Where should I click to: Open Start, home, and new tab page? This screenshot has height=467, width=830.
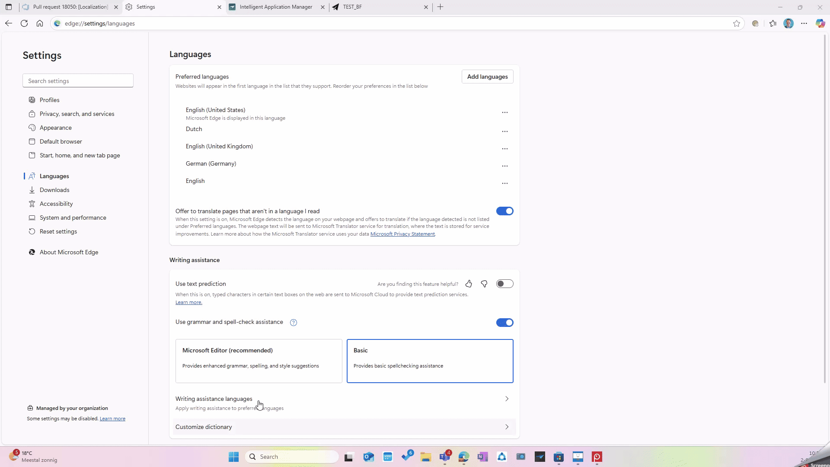(80, 155)
